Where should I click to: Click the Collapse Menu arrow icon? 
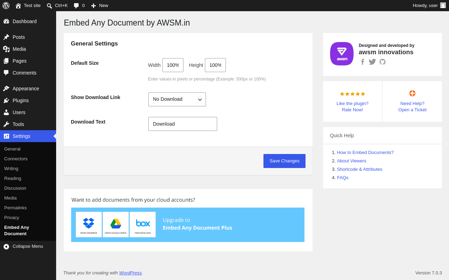coord(6,246)
